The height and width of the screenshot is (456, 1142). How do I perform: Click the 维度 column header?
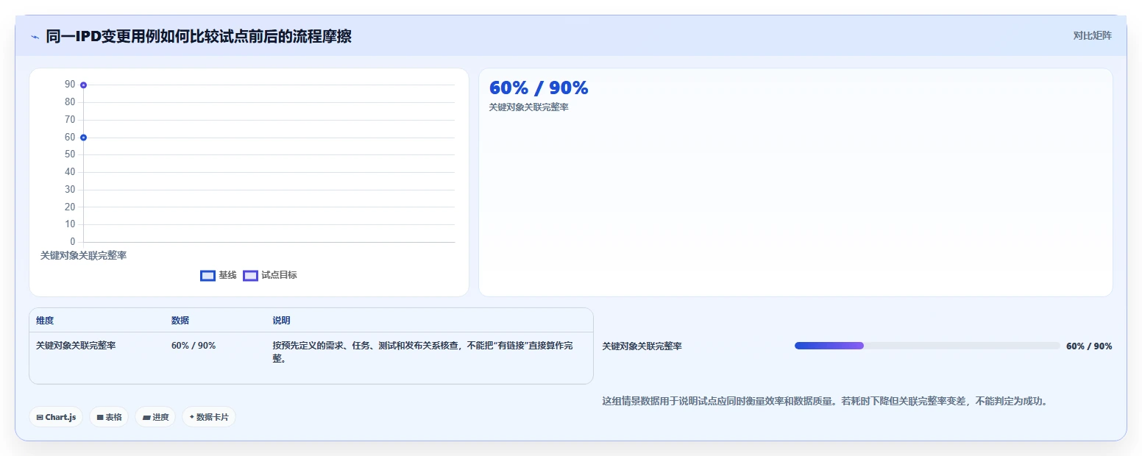coord(45,321)
